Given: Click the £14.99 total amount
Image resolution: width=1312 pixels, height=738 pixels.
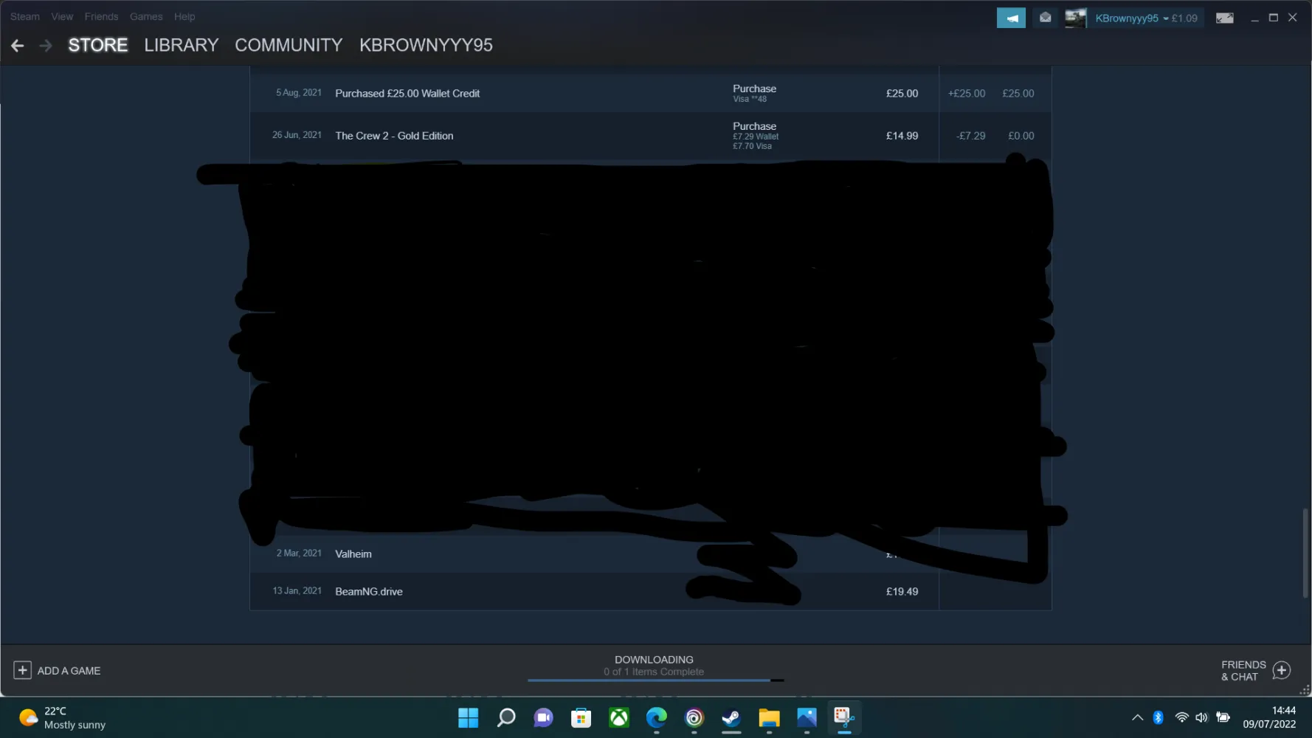Looking at the screenshot, I should tap(902, 136).
